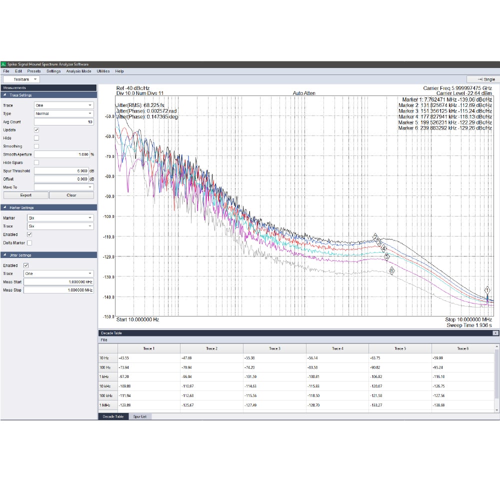Uncheck the trace Update checkbox
Screen dimensions: 500x500
(x=36, y=130)
